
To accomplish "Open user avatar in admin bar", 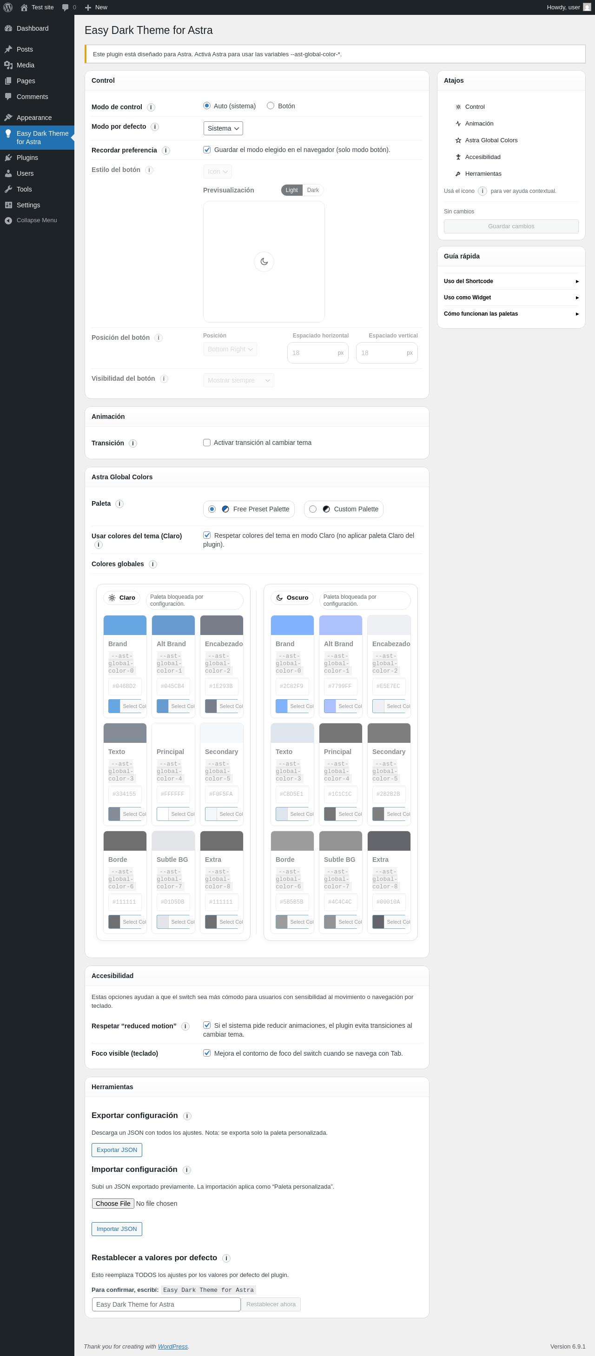I will [587, 7].
